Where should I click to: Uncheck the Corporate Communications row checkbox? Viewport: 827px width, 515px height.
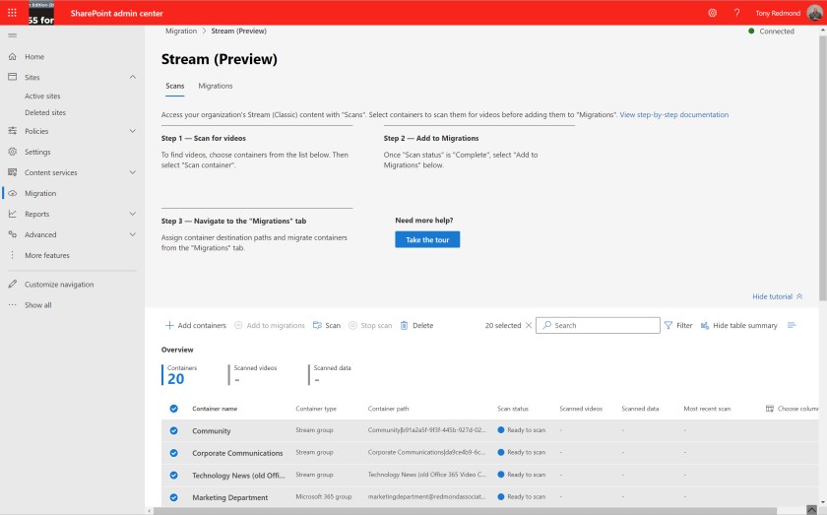(x=173, y=453)
